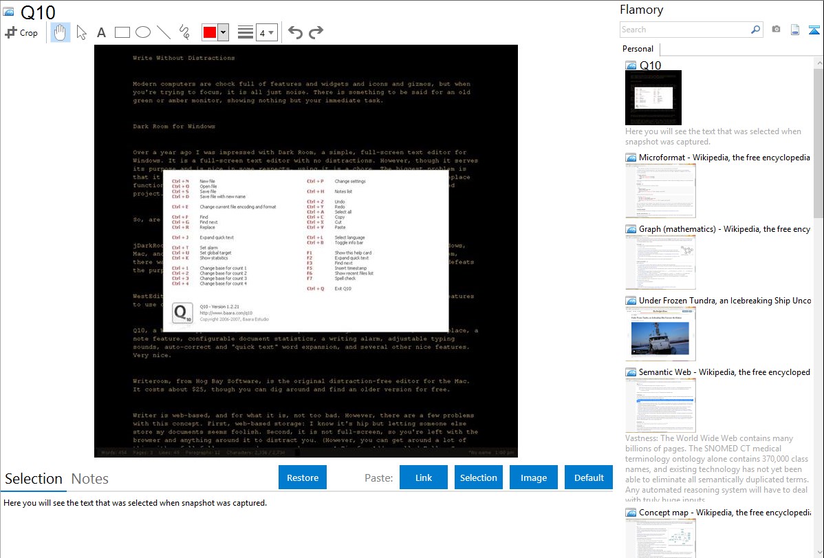Undo the last annotation

tap(295, 32)
